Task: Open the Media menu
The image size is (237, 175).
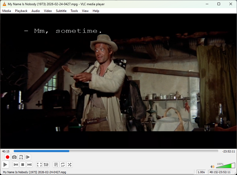Action: [x=7, y=11]
